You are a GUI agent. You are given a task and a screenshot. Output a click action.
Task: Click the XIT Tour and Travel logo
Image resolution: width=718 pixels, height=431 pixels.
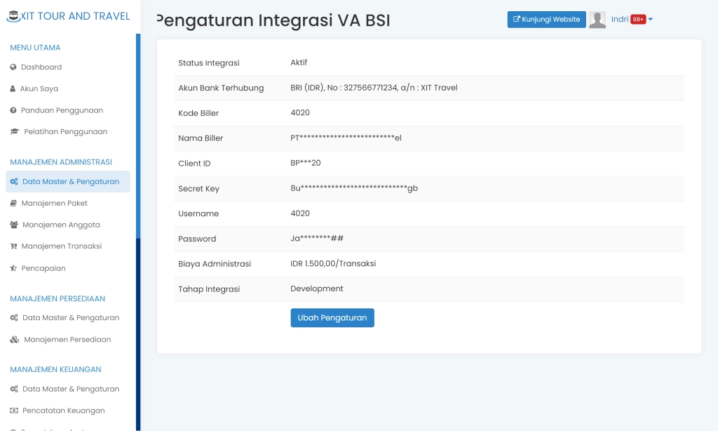point(68,15)
